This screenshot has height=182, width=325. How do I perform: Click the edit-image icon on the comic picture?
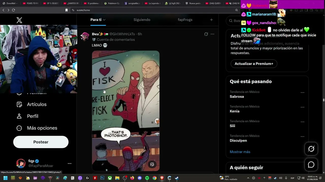[152, 164]
